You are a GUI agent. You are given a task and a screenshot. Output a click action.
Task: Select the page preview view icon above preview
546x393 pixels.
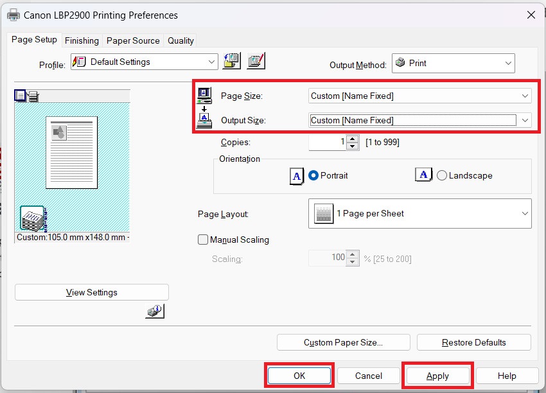(20, 96)
